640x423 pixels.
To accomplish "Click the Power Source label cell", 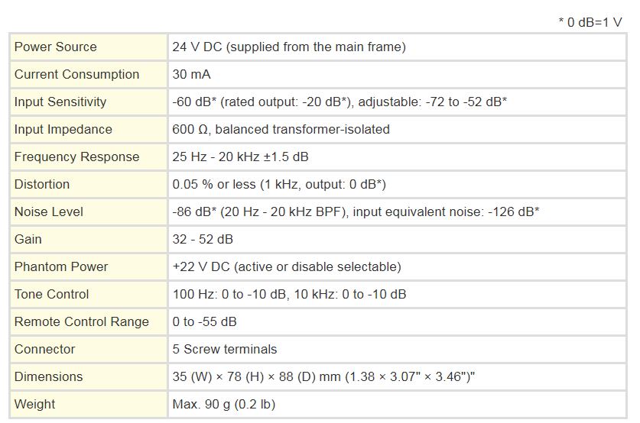I will point(89,47).
